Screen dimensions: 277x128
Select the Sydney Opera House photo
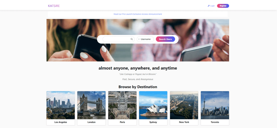pos(153,105)
